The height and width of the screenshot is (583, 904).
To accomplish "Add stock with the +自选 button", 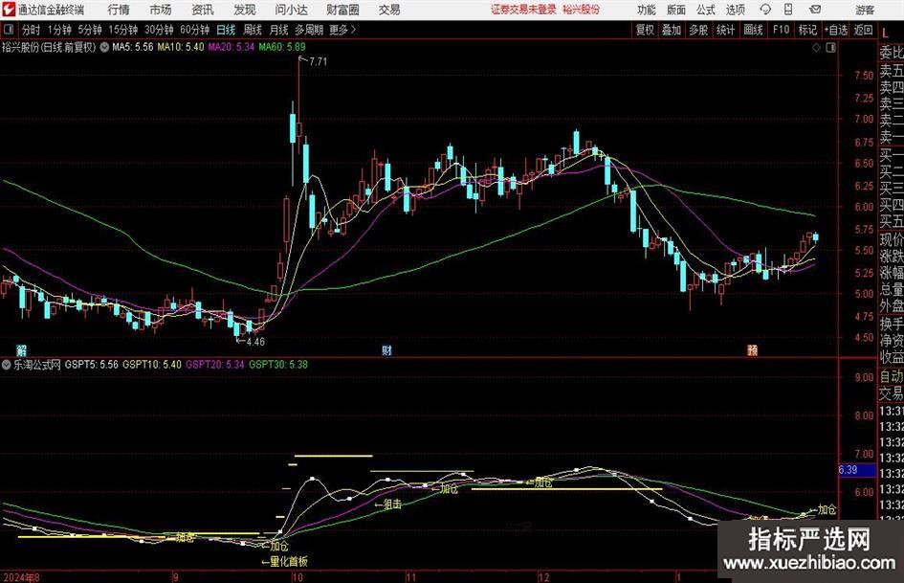I will pos(835,30).
